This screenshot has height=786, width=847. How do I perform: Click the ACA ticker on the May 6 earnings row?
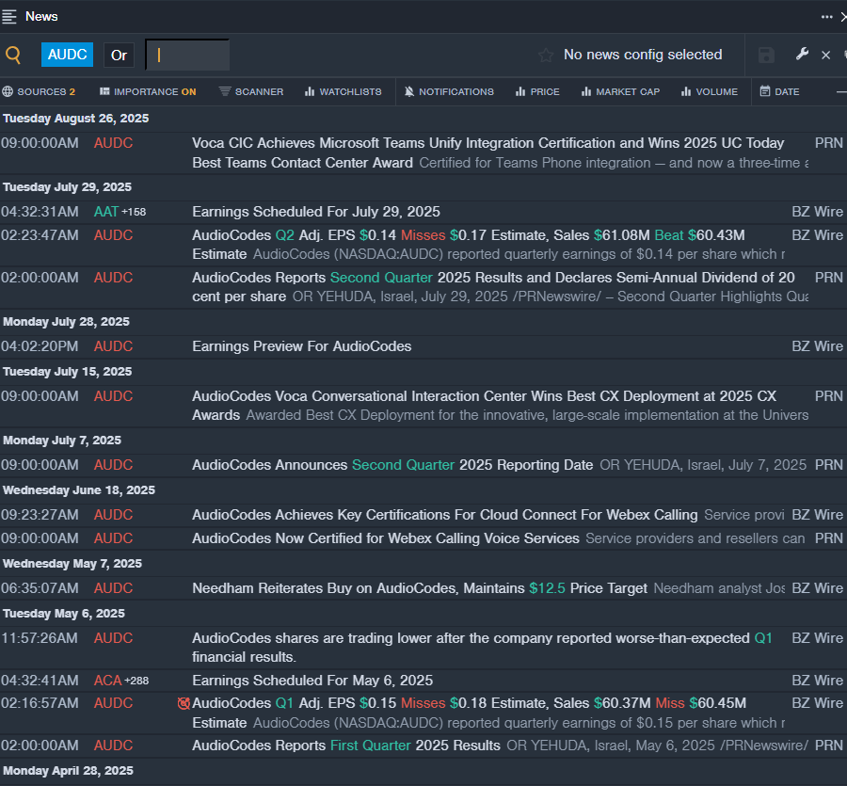107,681
